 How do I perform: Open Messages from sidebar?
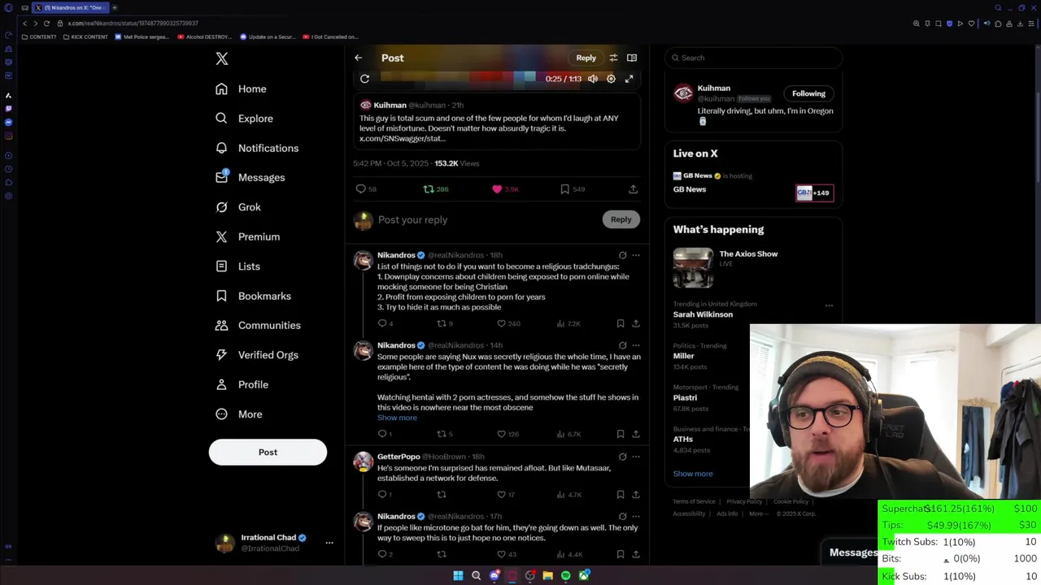click(250, 177)
